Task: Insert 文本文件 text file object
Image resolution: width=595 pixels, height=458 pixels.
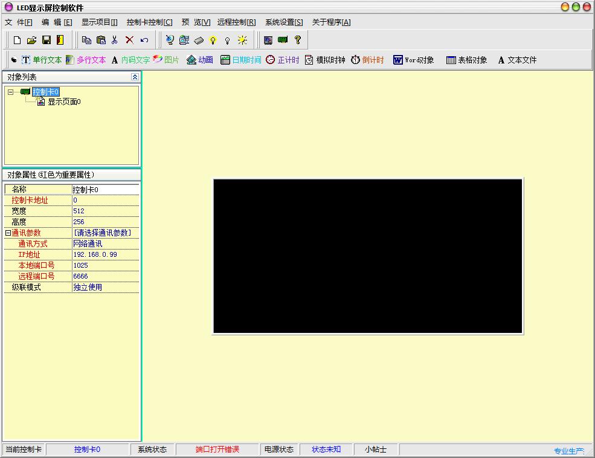Action: 517,60
